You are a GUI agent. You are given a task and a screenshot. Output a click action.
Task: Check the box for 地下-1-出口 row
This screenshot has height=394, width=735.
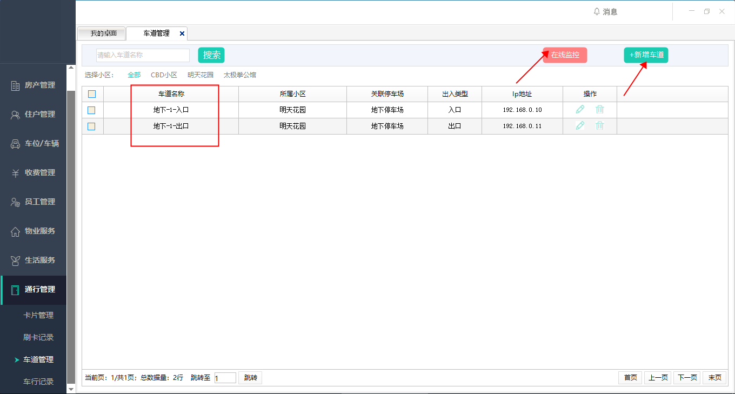pyautogui.click(x=92, y=126)
